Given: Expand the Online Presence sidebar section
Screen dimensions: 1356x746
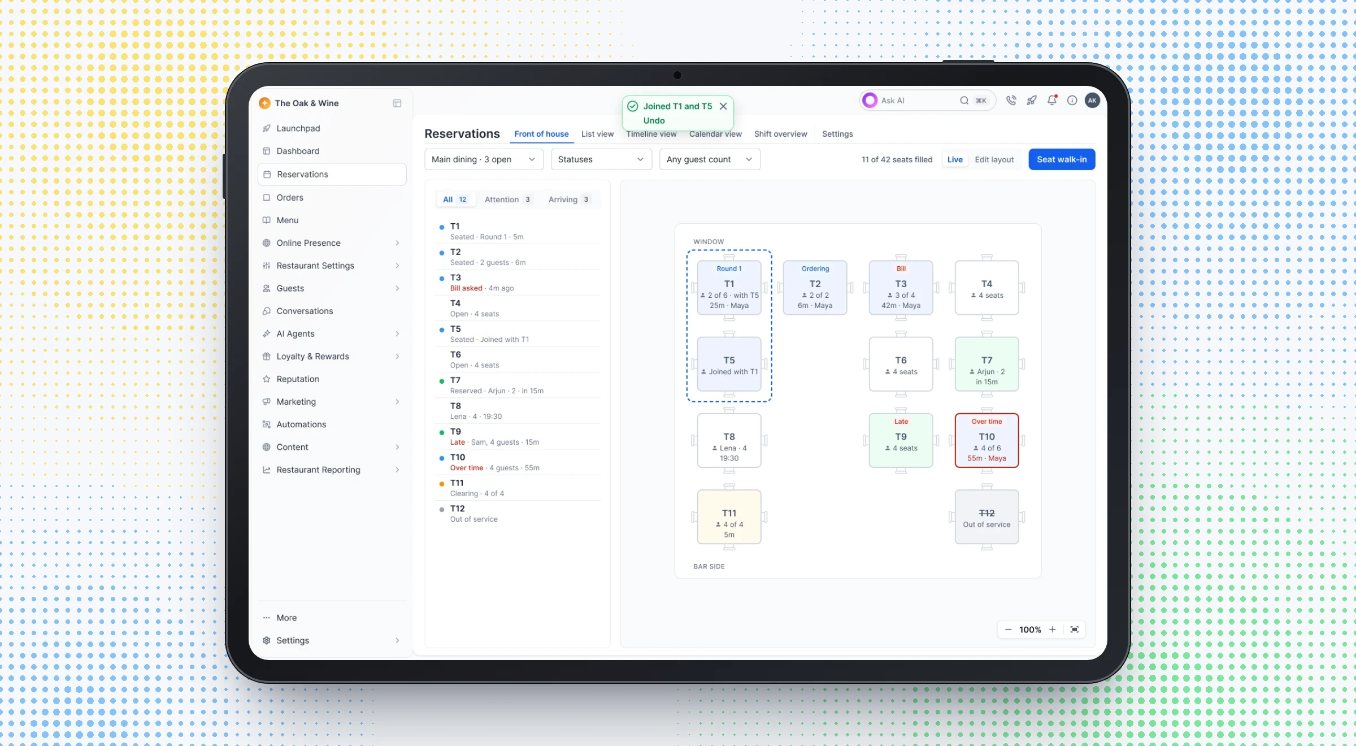Looking at the screenshot, I should pyautogui.click(x=332, y=243).
